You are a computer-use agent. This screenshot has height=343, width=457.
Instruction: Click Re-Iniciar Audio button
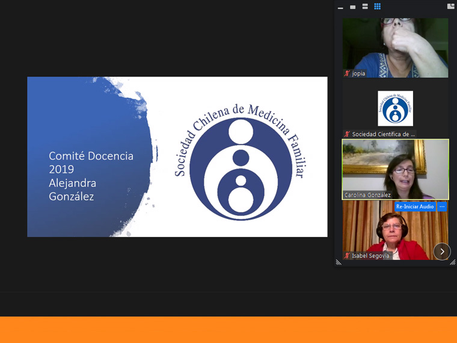point(415,206)
